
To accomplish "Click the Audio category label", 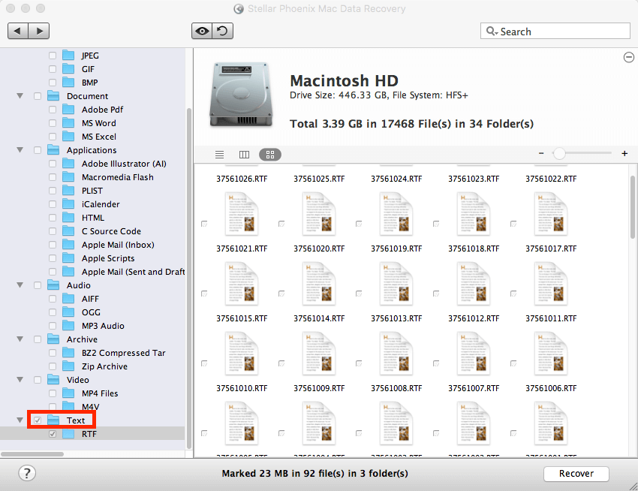I will (x=79, y=285).
